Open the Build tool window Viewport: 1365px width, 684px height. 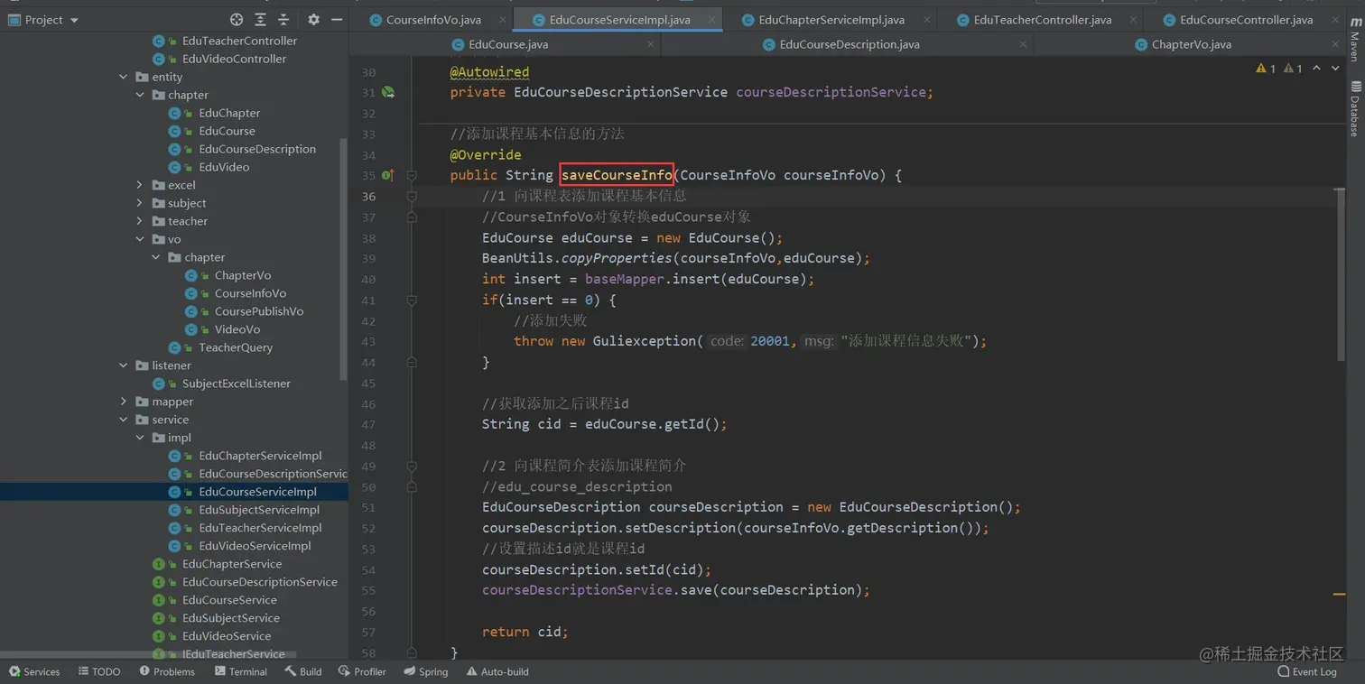point(303,671)
